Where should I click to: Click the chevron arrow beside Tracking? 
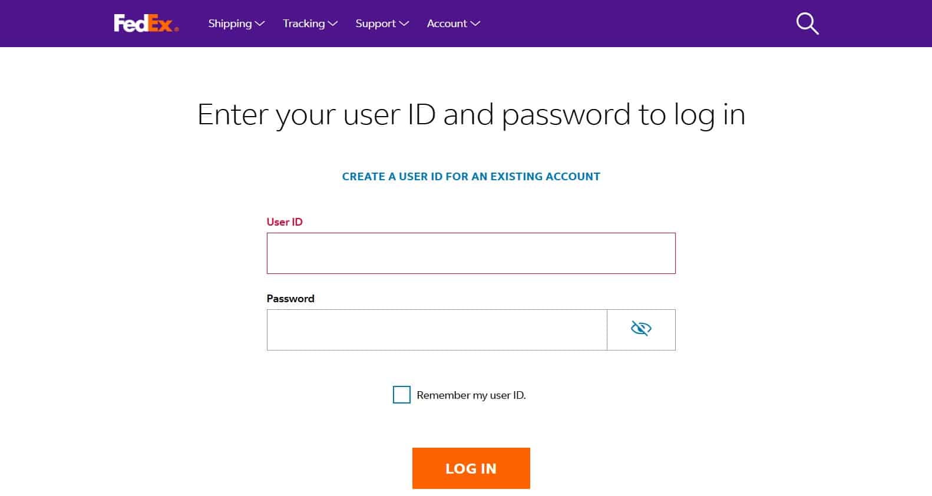tap(333, 24)
